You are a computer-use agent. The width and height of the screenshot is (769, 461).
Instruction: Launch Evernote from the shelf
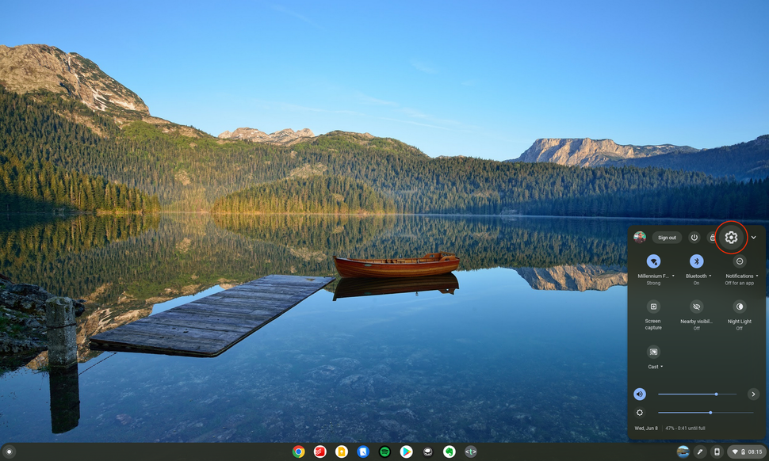point(448,450)
